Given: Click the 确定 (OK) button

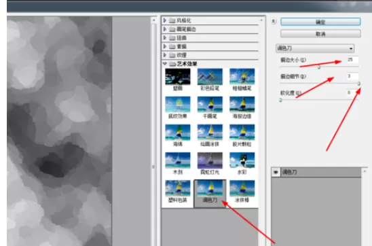Looking at the screenshot, I should click(x=320, y=22).
